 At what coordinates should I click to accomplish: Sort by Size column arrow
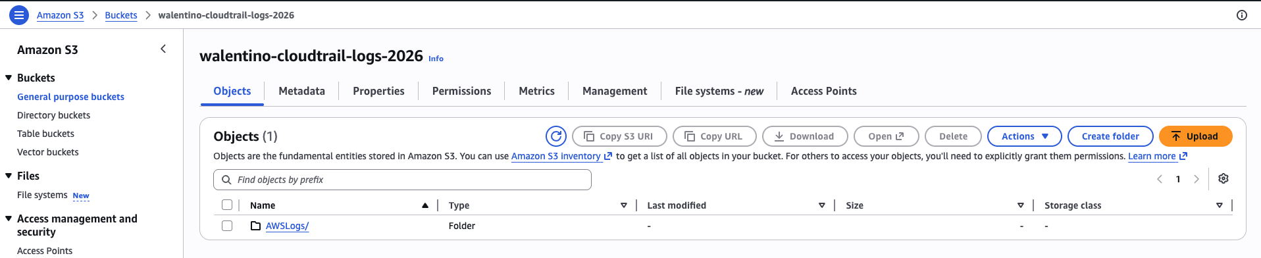tap(1021, 205)
